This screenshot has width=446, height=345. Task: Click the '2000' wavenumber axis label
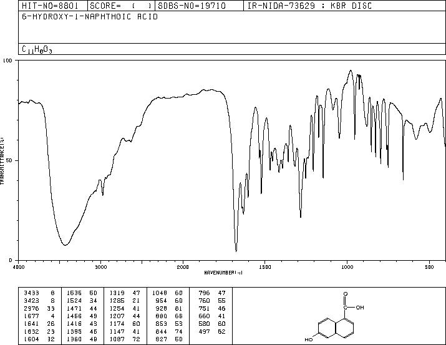pos(183,267)
